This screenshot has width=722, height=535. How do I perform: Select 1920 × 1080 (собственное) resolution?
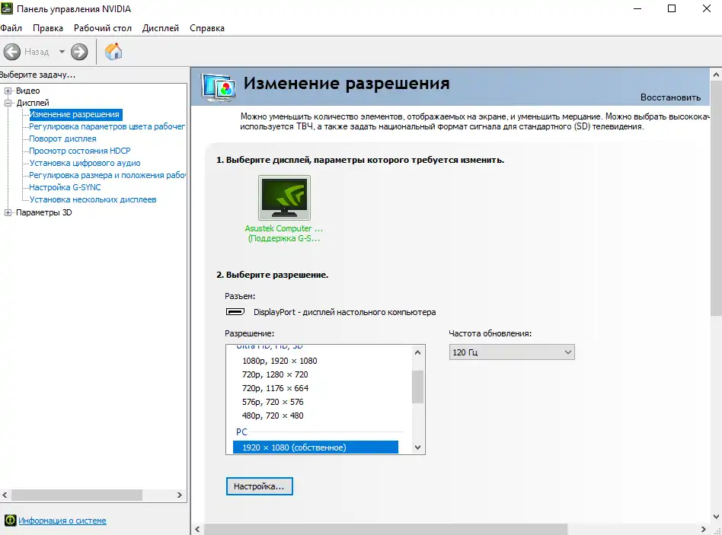tap(315, 447)
